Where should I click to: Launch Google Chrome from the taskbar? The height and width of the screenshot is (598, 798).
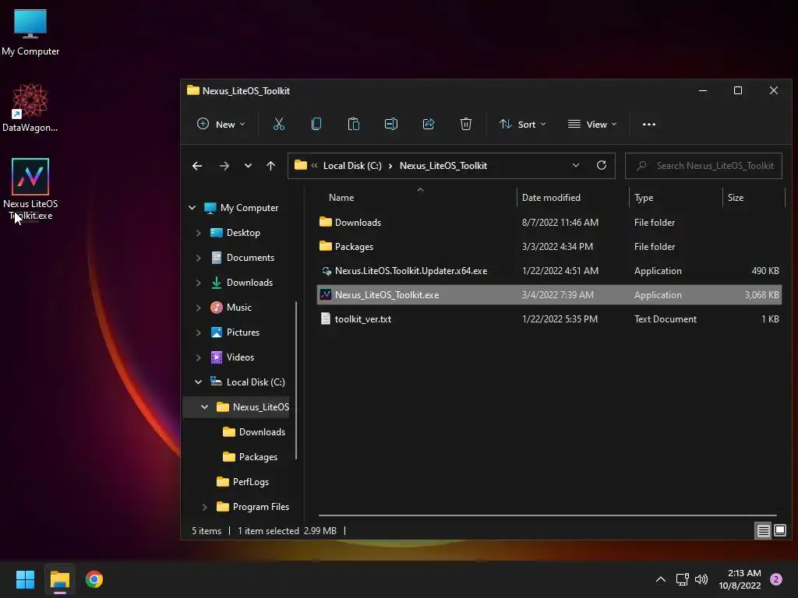click(94, 579)
